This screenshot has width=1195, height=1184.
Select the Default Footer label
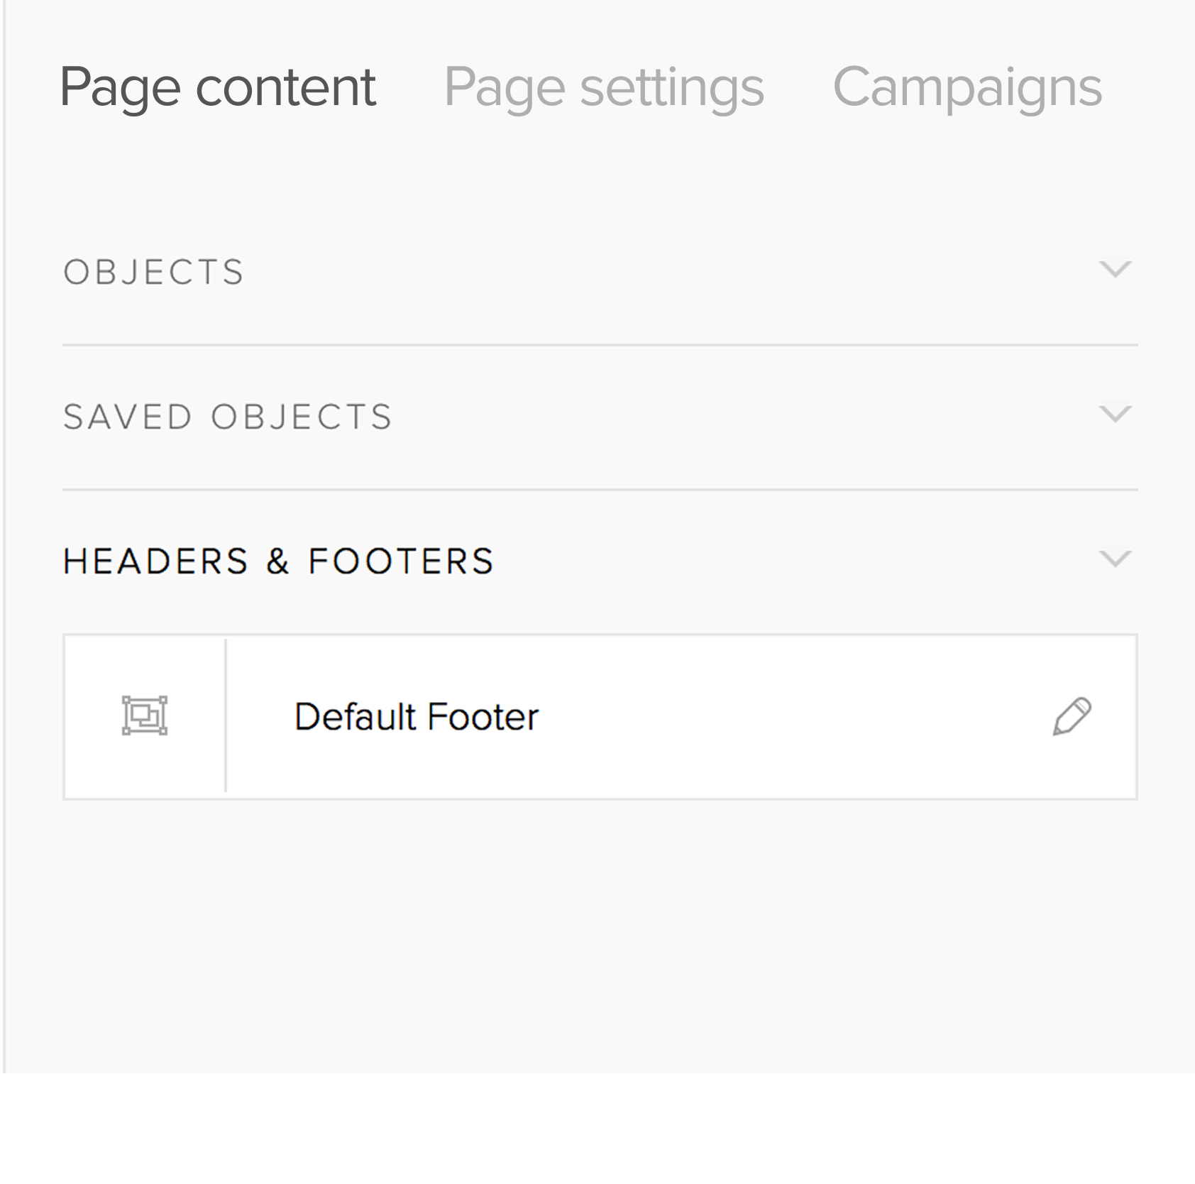coord(417,717)
